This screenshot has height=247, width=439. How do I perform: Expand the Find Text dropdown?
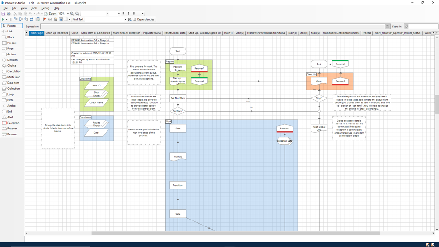[125, 20]
